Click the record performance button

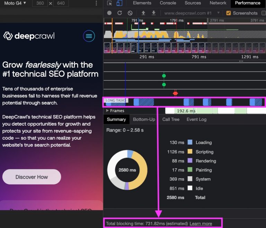point(109,13)
